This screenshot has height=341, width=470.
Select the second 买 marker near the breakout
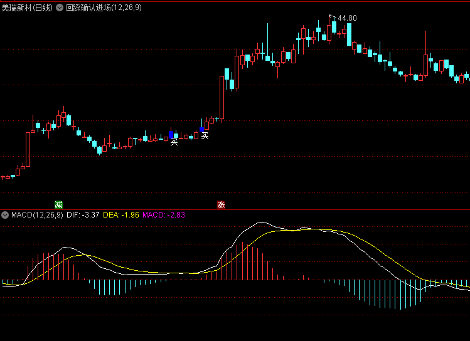click(205, 136)
